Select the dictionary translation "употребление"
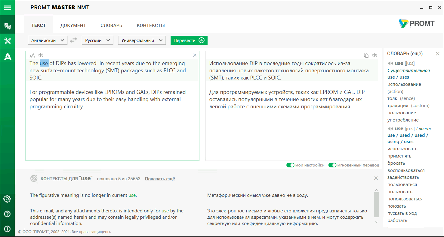 (x=403, y=120)
